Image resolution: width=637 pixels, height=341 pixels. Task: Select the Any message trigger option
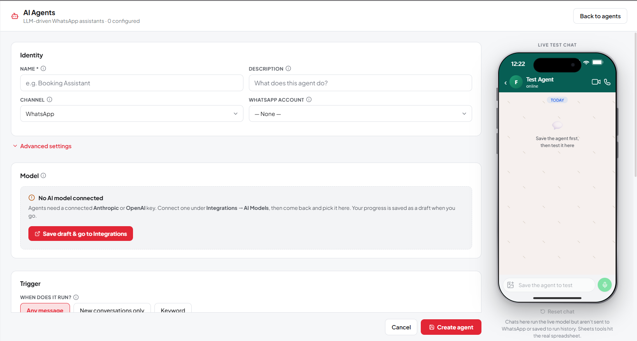[x=45, y=308]
